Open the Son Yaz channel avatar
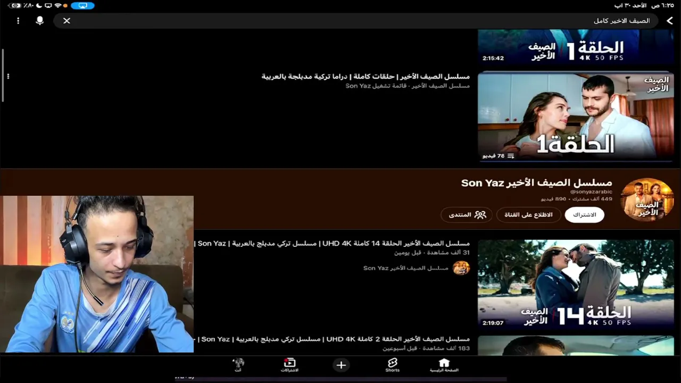The image size is (681, 383). pos(647,199)
